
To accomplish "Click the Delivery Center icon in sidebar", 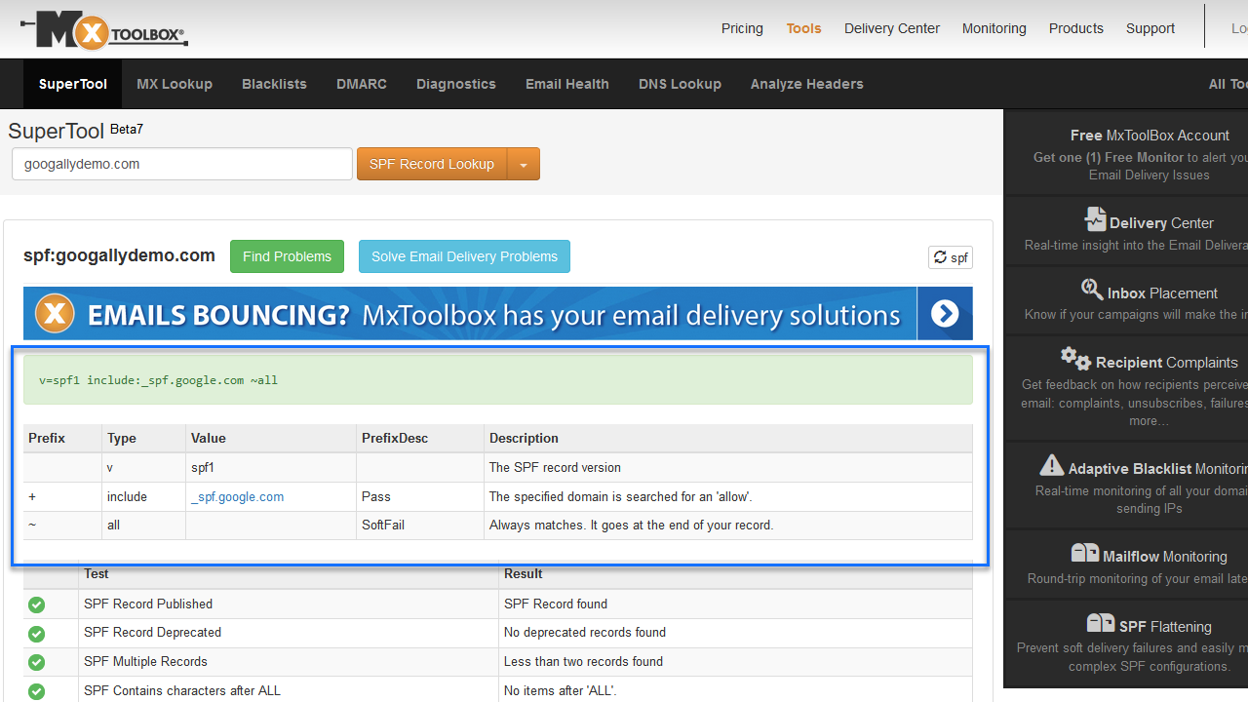I will coord(1095,219).
